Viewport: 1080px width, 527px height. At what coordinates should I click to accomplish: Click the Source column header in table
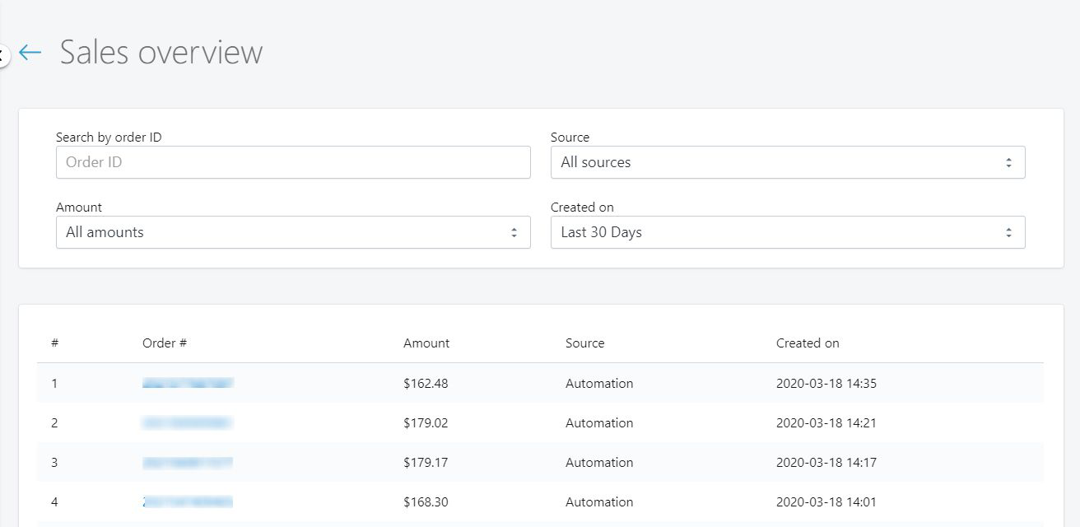pos(585,343)
